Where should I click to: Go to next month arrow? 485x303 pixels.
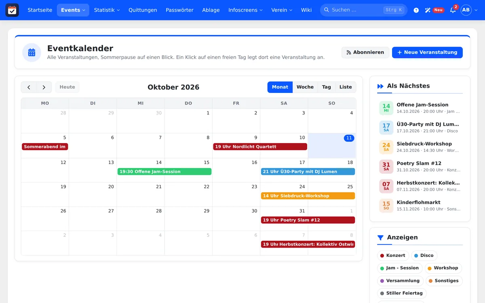44,87
